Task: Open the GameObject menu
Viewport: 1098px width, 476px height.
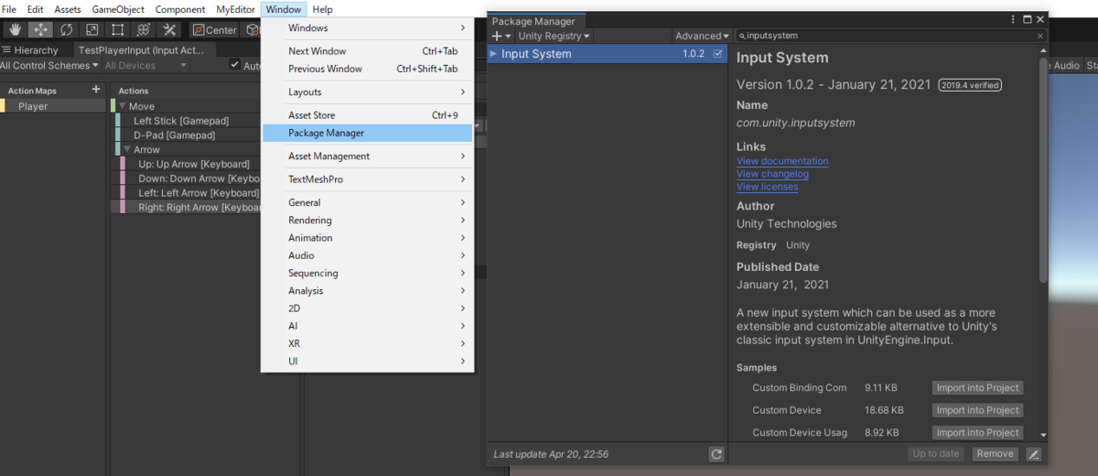Action: tap(118, 9)
